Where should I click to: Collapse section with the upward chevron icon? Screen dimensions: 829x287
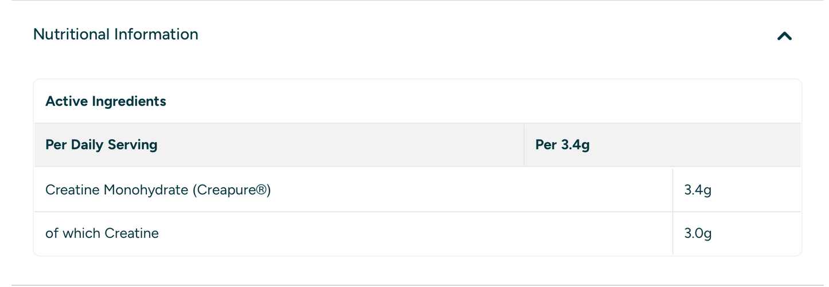(784, 36)
